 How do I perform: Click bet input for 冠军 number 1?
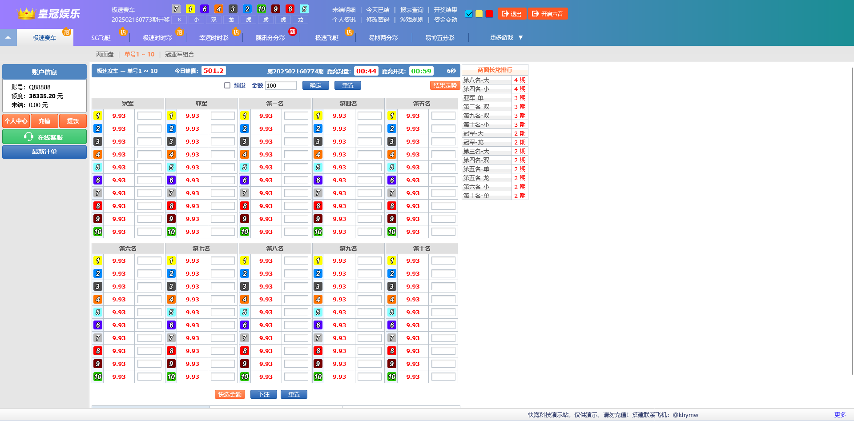coord(149,116)
